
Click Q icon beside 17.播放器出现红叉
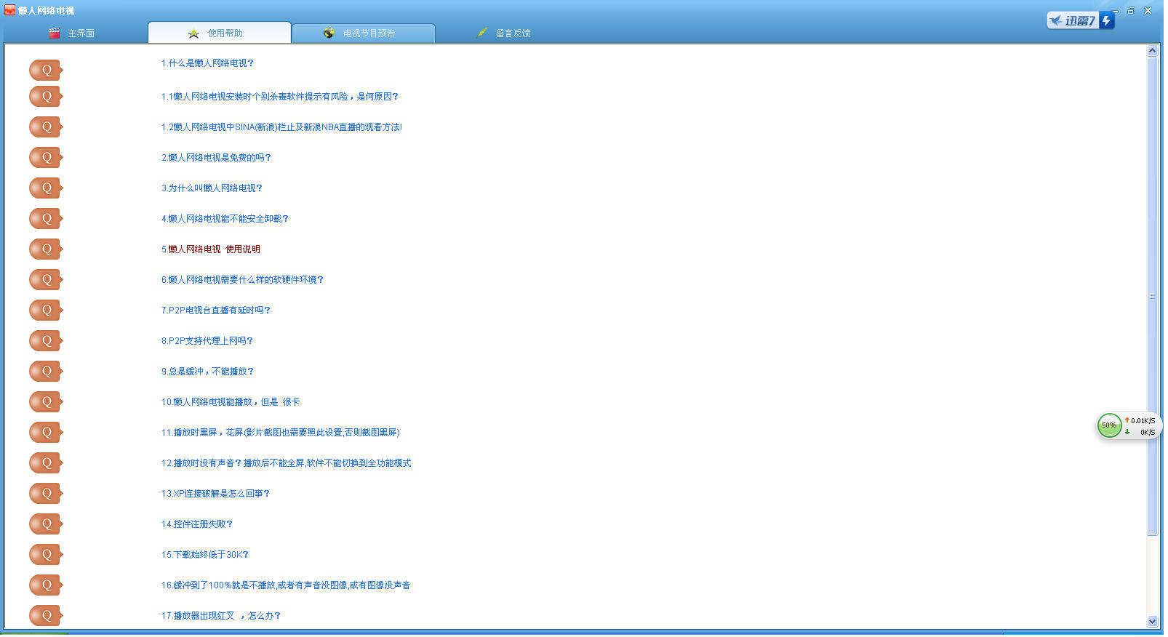tap(46, 616)
